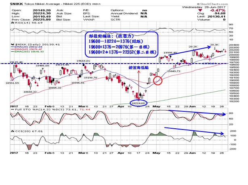Click the 18991.59 price label
248x185 pixels.
click(12, 83)
